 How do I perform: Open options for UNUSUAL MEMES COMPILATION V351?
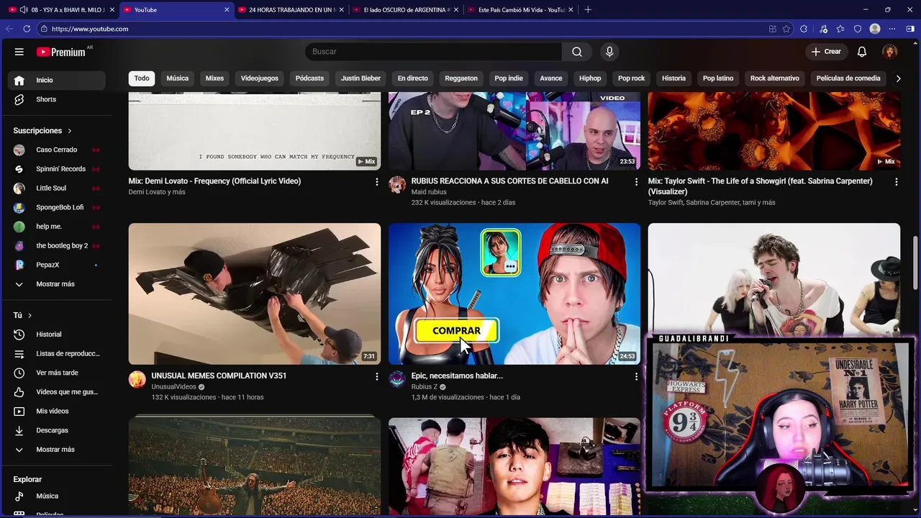(376, 376)
